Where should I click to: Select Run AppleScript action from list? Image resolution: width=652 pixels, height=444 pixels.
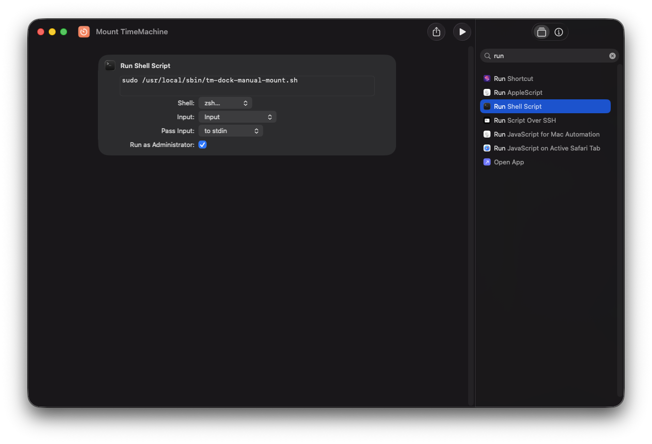click(x=518, y=92)
